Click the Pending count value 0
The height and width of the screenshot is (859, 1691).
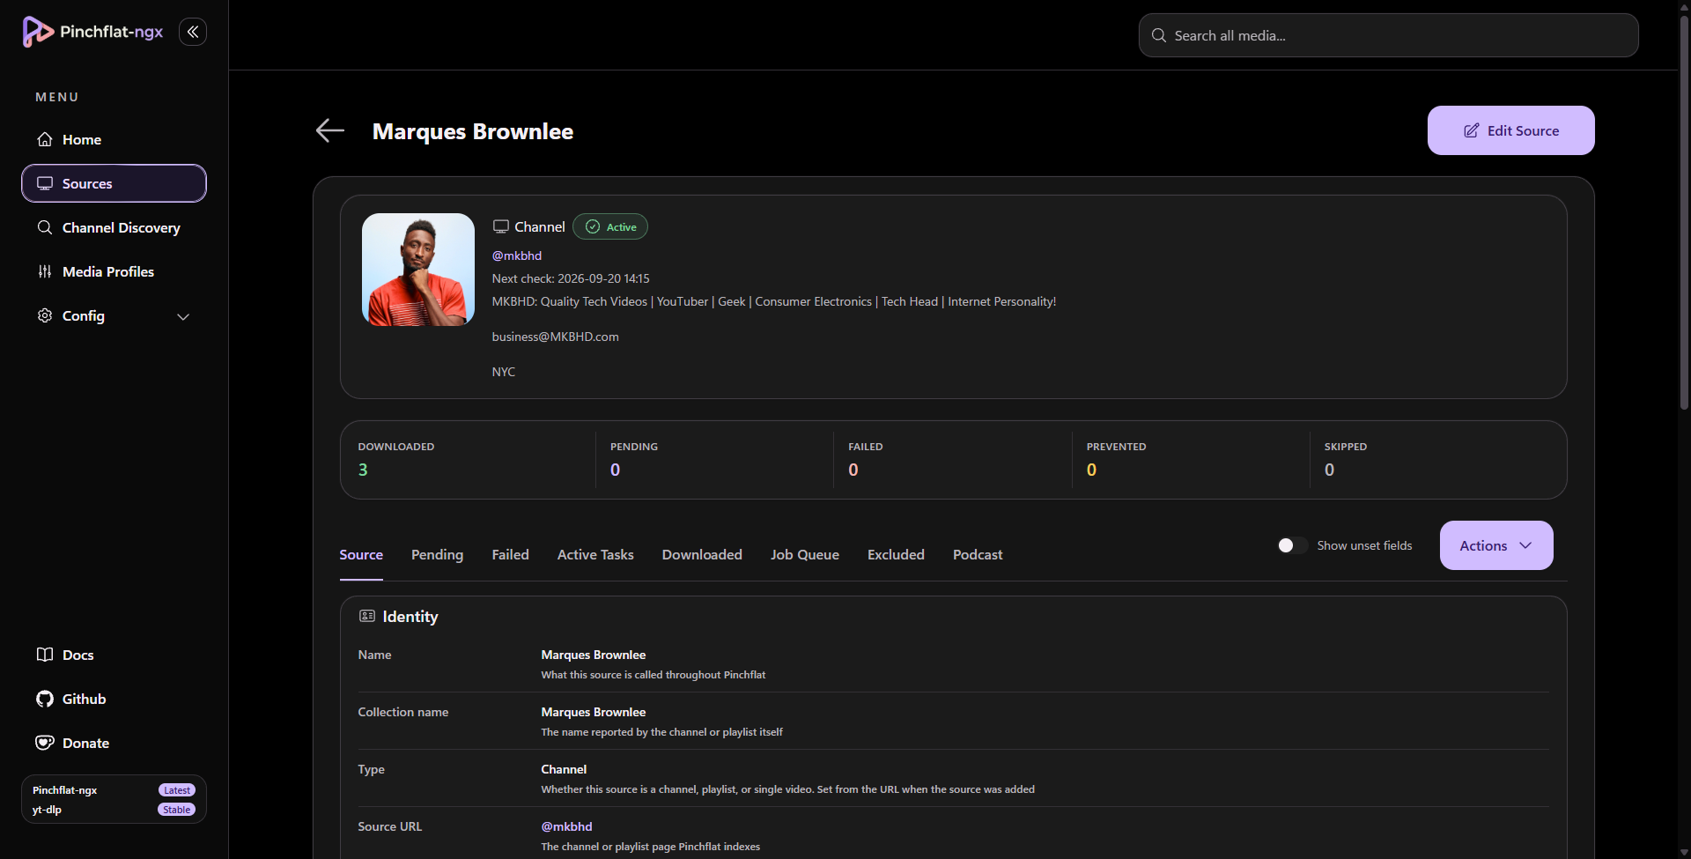coord(616,470)
